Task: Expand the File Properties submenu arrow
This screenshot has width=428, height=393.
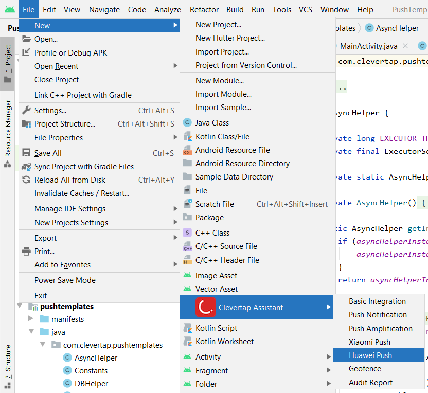Action: tap(175, 137)
